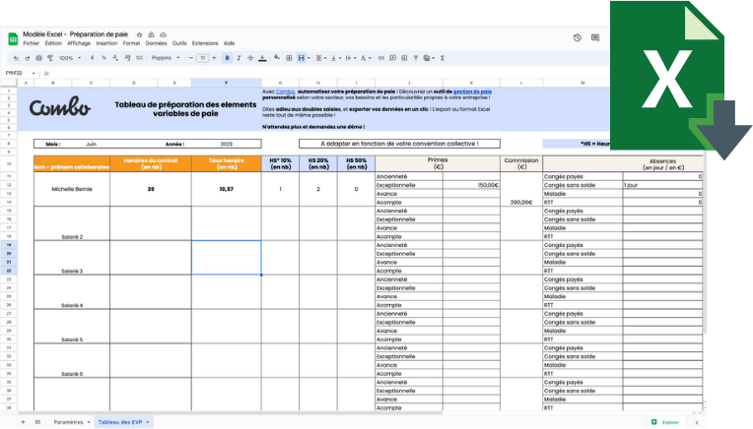
Task: Insert a comment from the toolbar
Action: pyautogui.click(x=393, y=58)
